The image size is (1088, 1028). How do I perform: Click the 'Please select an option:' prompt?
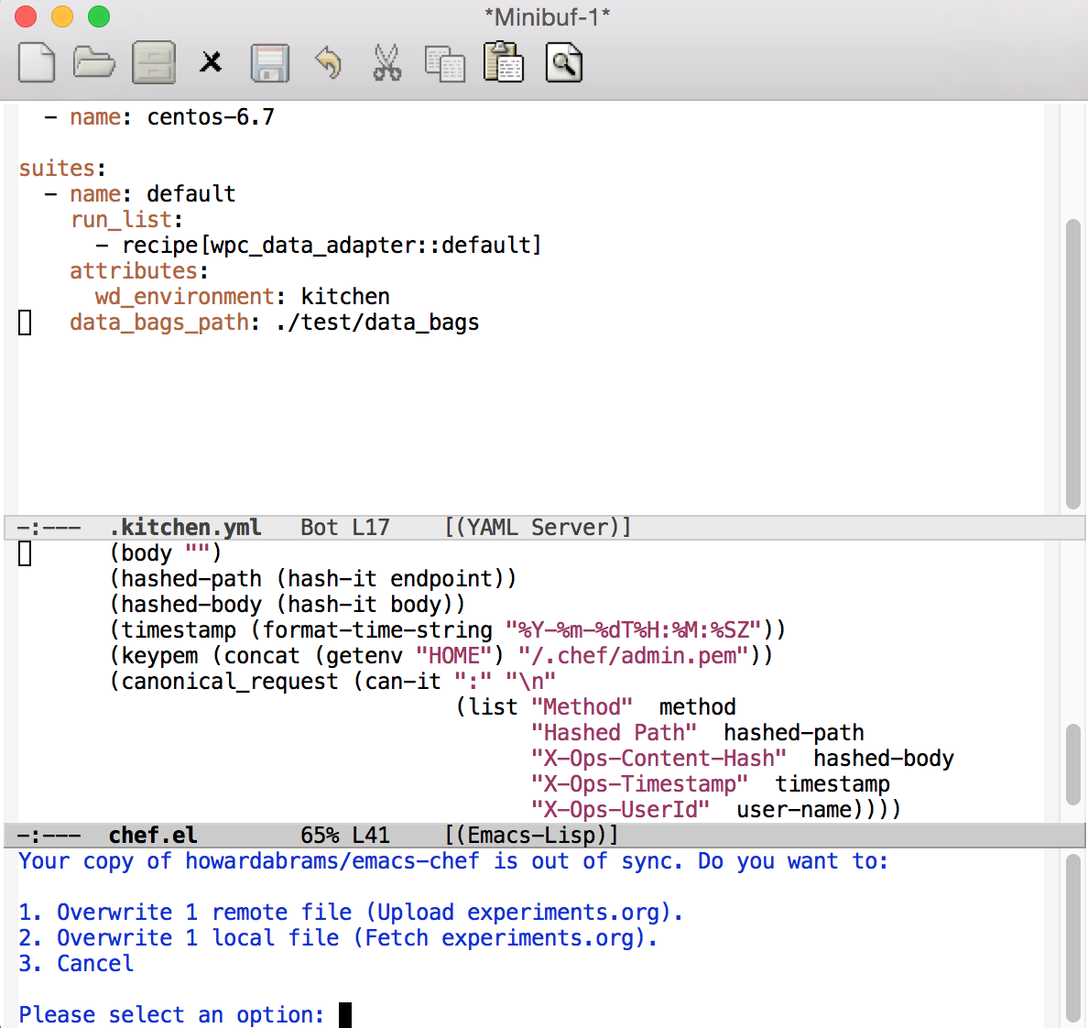click(x=171, y=1015)
